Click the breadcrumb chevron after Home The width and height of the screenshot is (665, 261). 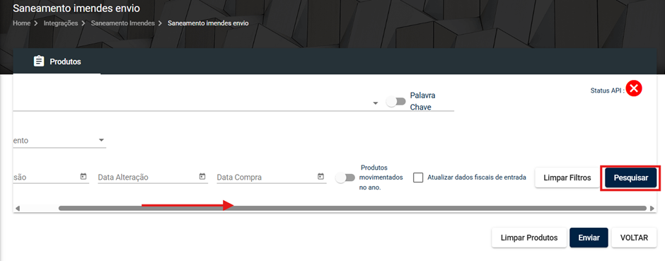click(37, 23)
